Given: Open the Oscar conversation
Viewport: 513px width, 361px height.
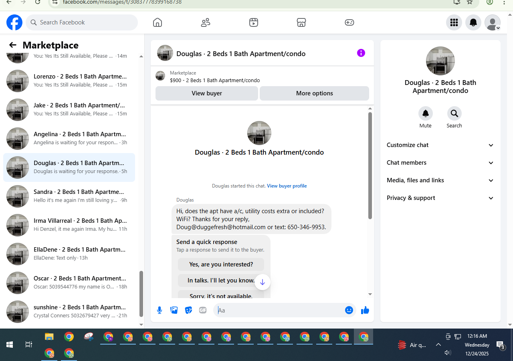Looking at the screenshot, I should pos(69,283).
